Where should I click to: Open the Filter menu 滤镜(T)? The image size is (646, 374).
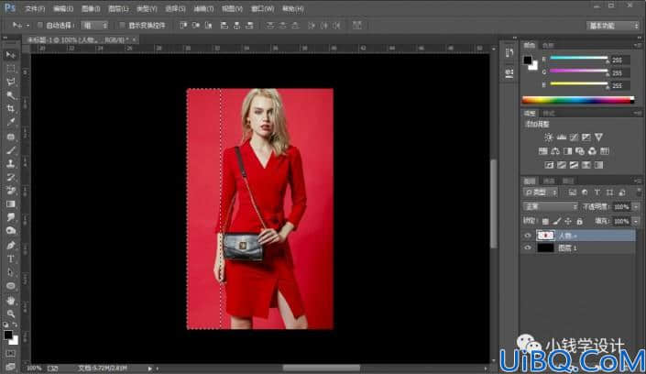tap(203, 8)
